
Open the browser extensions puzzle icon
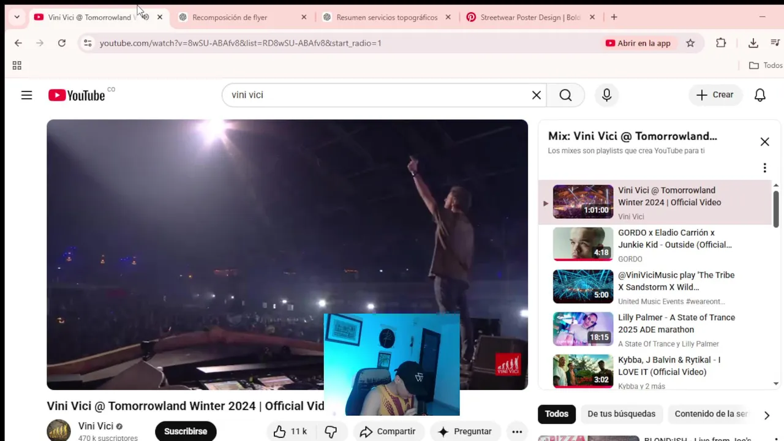tap(721, 43)
